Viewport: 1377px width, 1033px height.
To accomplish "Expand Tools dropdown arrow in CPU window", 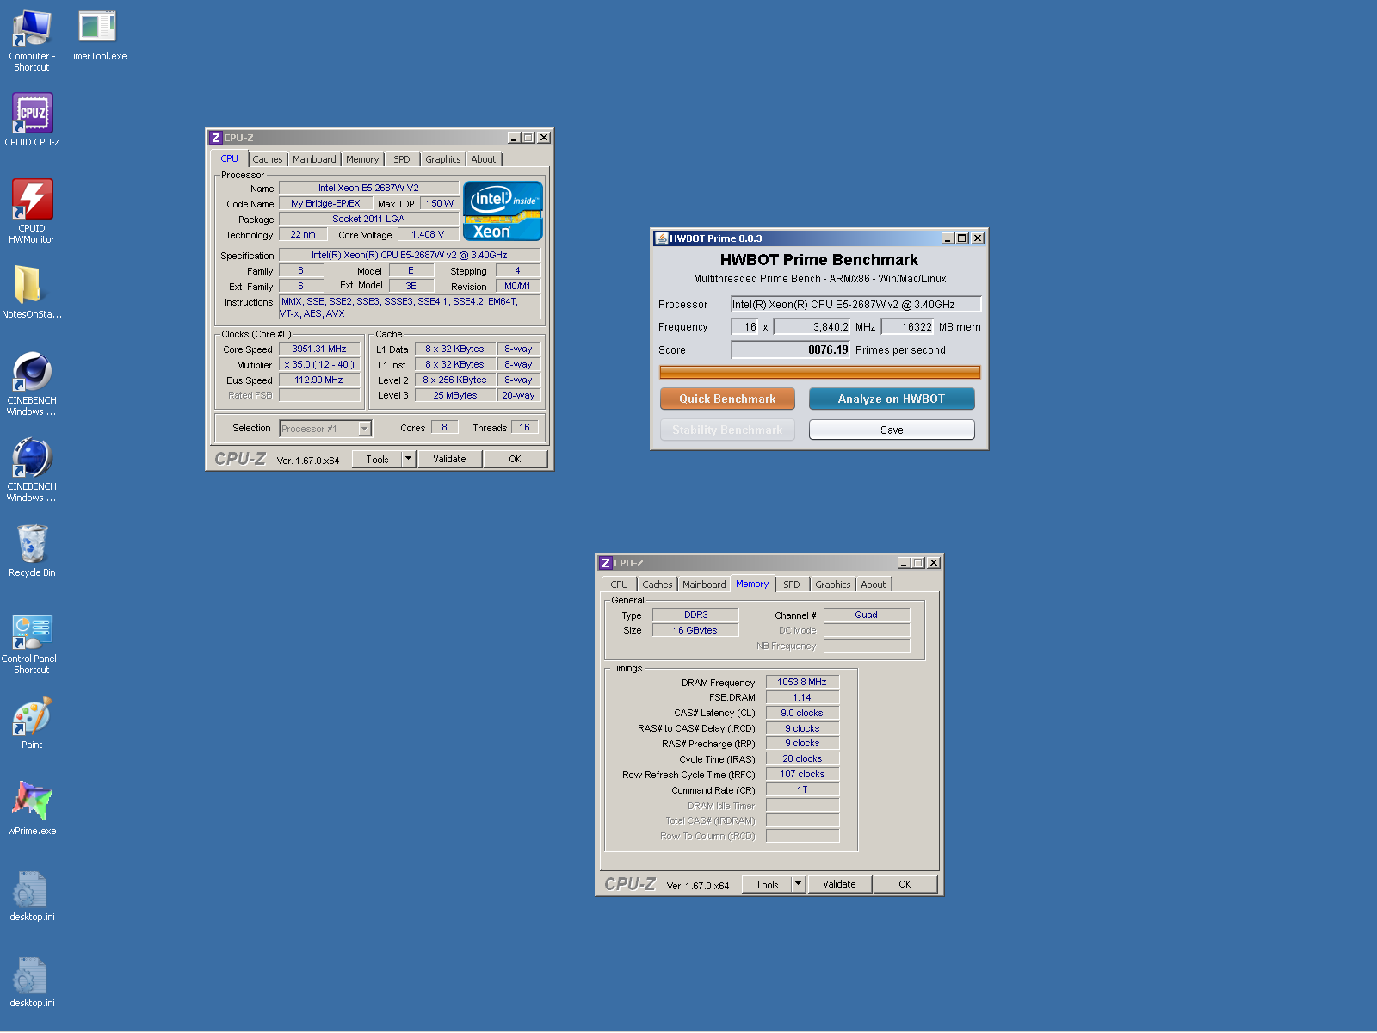I will click(x=409, y=459).
